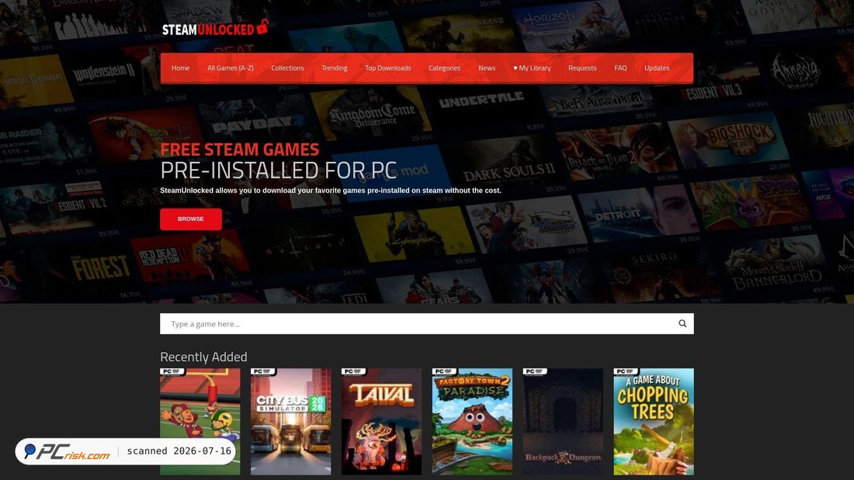This screenshot has width=854, height=480.
Task: Open the Updates menu item
Action: tap(657, 68)
